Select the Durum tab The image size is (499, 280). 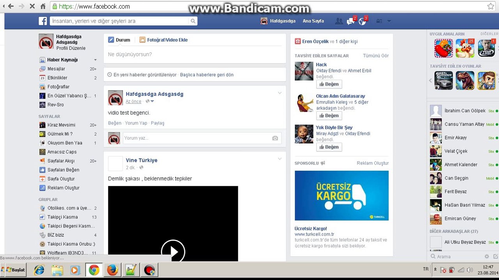pos(119,40)
